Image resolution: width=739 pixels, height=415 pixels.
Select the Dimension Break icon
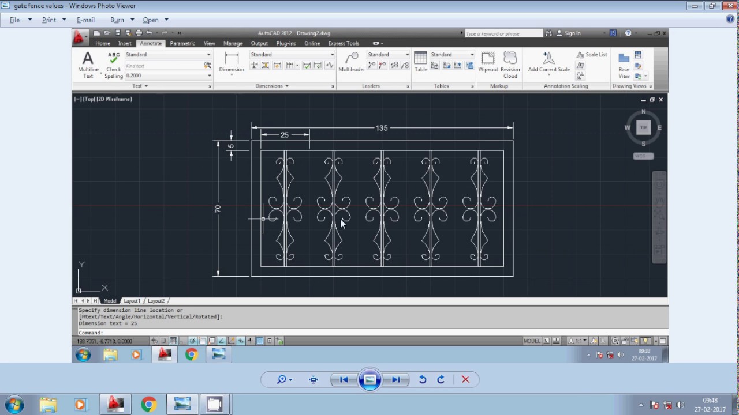pos(254,65)
